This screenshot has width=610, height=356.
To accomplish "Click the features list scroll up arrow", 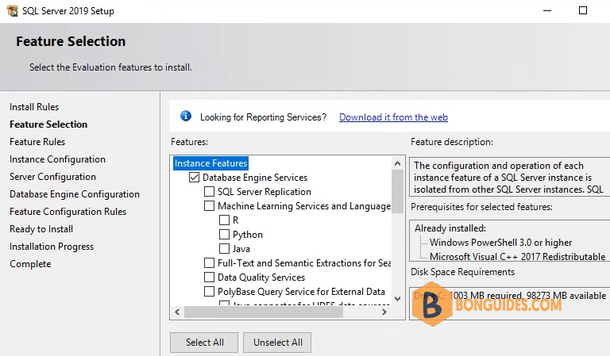I will (x=397, y=163).
